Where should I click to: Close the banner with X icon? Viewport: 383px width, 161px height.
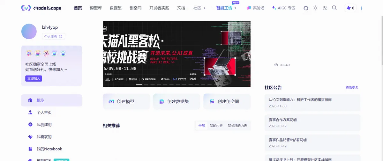(x=246, y=25)
